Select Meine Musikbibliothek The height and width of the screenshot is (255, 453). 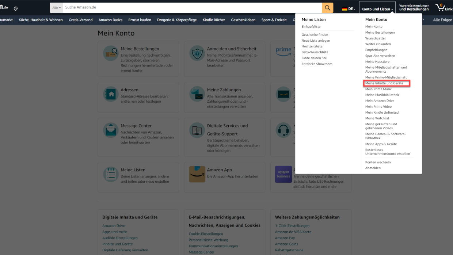(382, 95)
